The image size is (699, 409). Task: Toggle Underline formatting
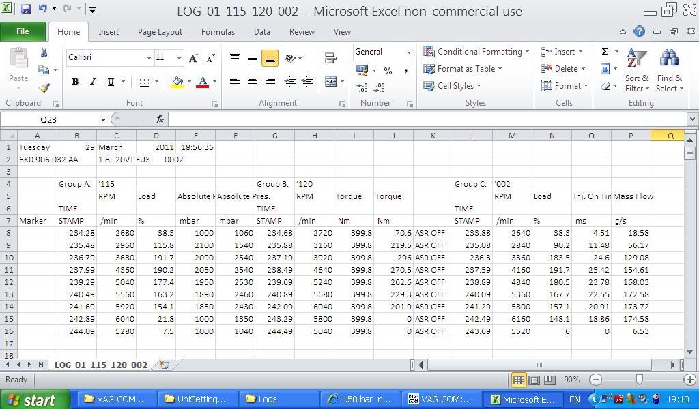(x=111, y=82)
